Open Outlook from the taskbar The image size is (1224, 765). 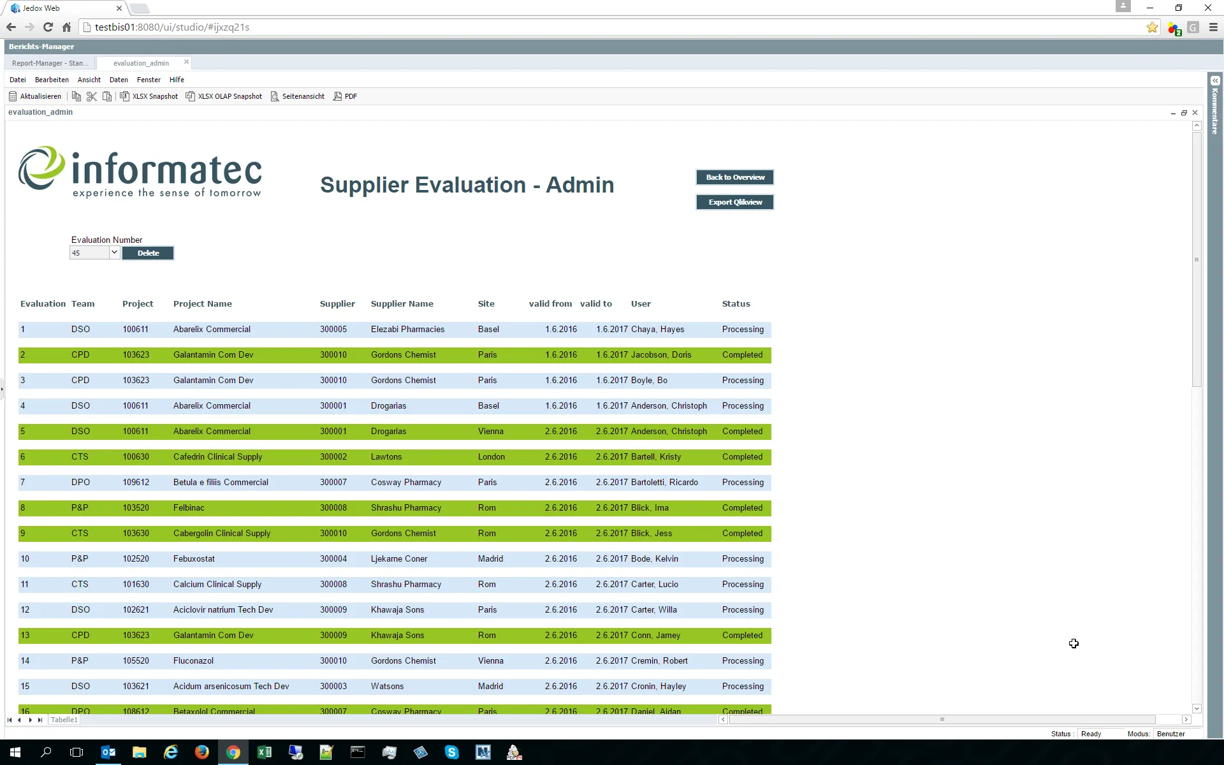pos(108,752)
